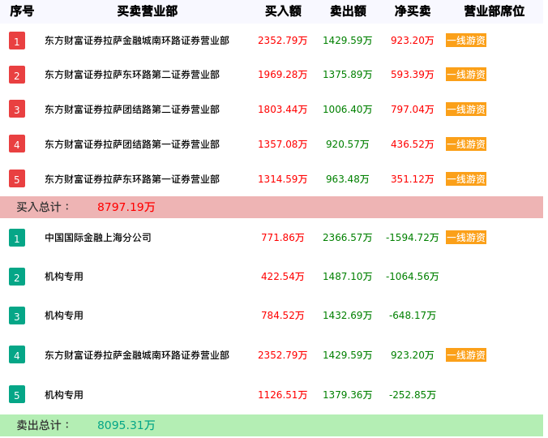
Task: Click the 卖出总计 8095.31万 summary row
Action: click(272, 425)
